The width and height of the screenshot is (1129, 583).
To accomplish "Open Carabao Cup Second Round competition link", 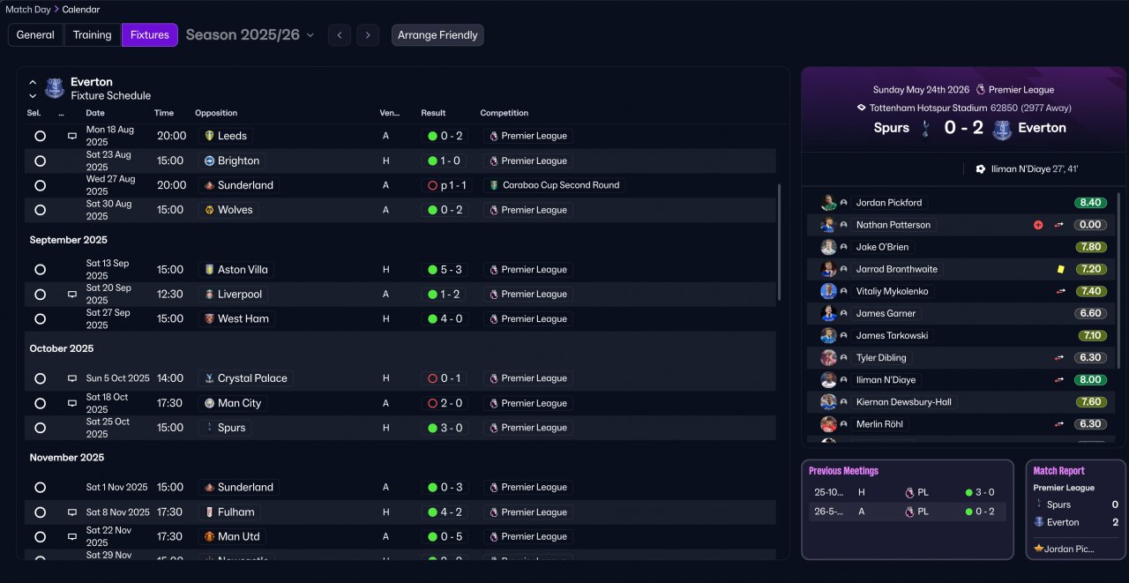I will [555, 185].
